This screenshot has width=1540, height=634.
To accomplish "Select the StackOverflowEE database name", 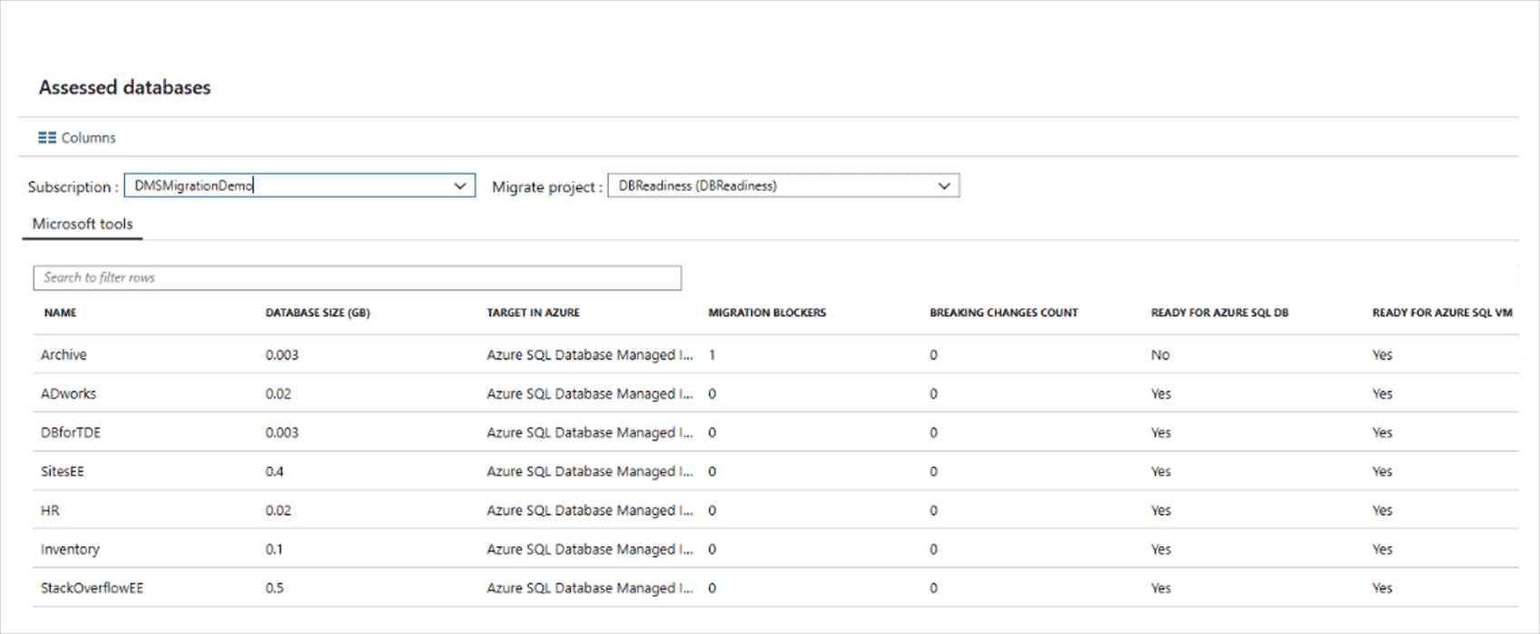I will tap(91, 589).
